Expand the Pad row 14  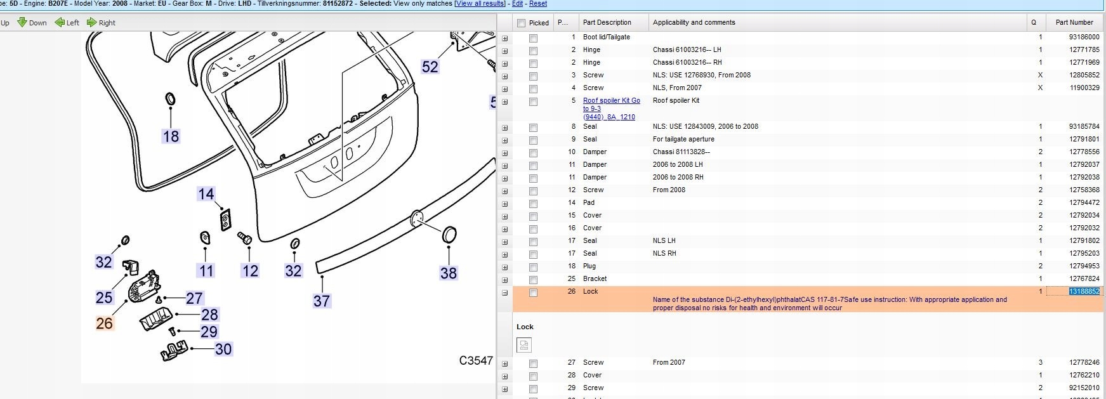tap(505, 204)
